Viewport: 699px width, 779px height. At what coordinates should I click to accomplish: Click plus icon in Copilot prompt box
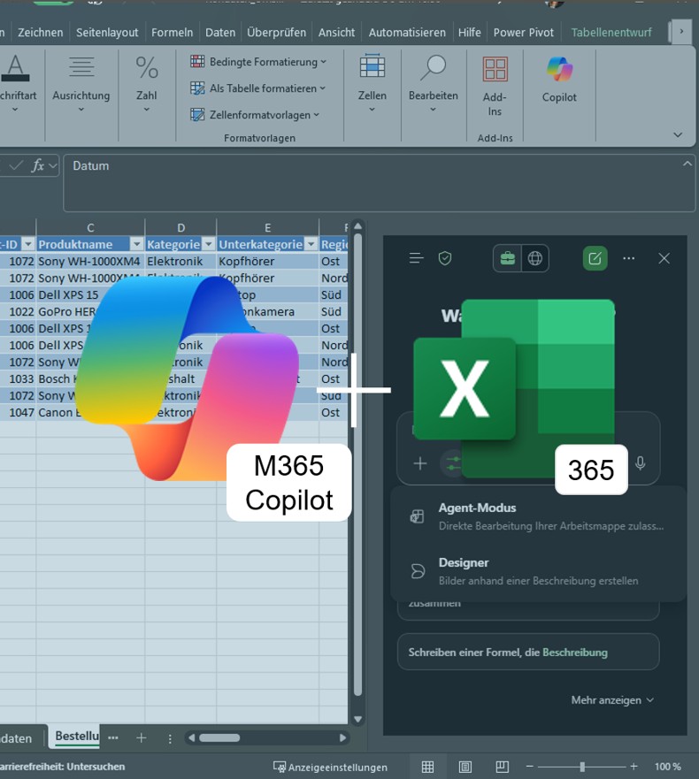pos(420,463)
